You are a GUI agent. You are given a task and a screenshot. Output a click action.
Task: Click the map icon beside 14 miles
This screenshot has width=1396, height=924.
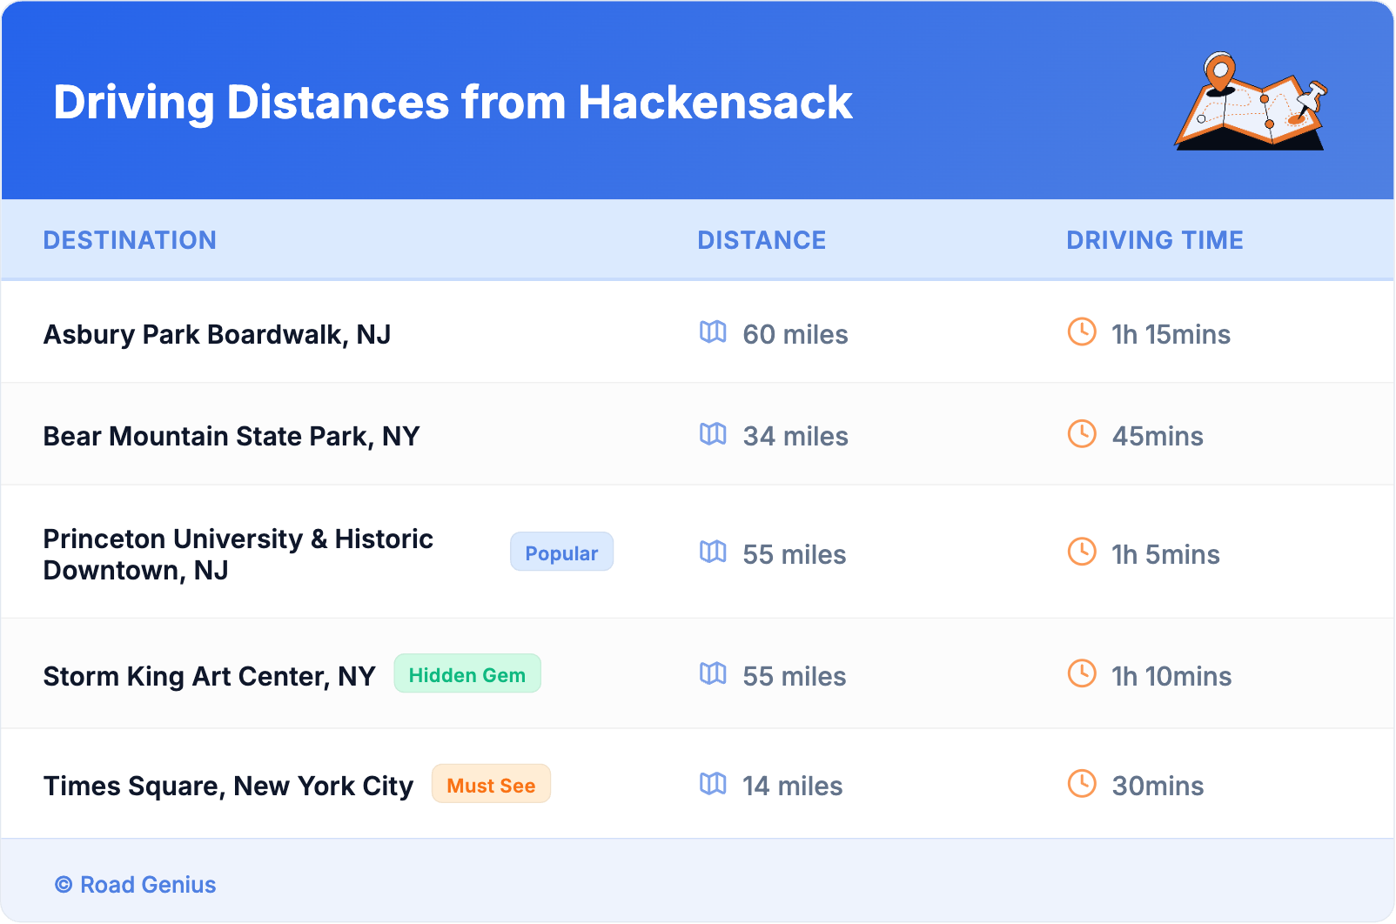coord(713,784)
